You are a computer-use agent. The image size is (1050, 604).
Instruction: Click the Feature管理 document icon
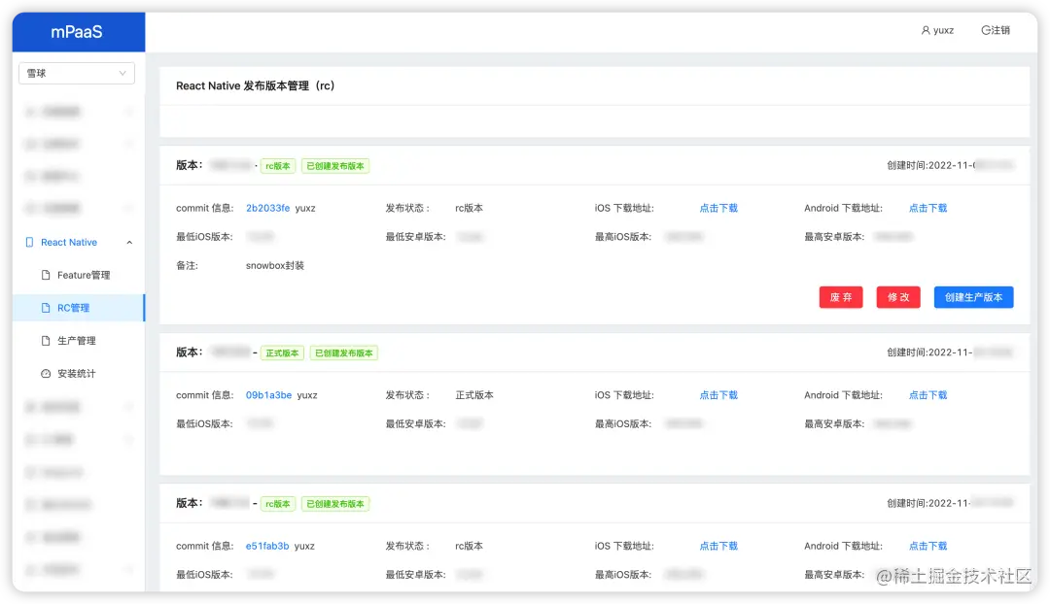46,275
